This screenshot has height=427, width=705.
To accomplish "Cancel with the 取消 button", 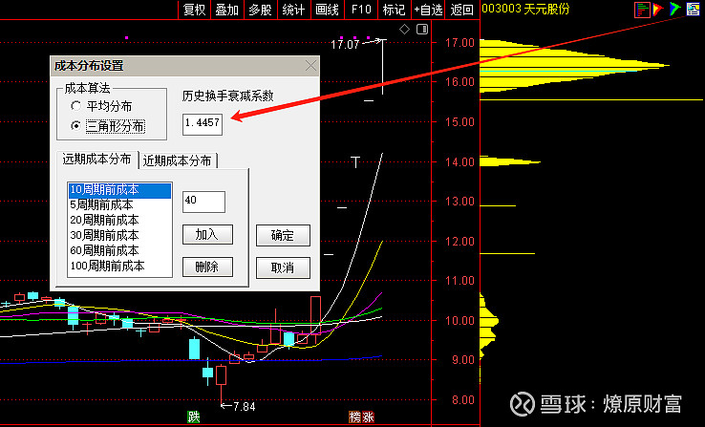I will point(283,267).
